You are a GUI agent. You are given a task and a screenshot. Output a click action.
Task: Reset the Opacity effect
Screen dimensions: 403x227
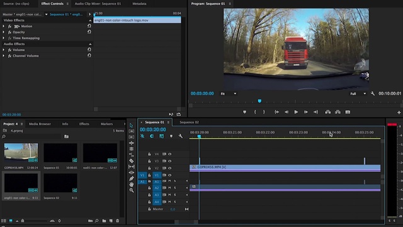89,32
